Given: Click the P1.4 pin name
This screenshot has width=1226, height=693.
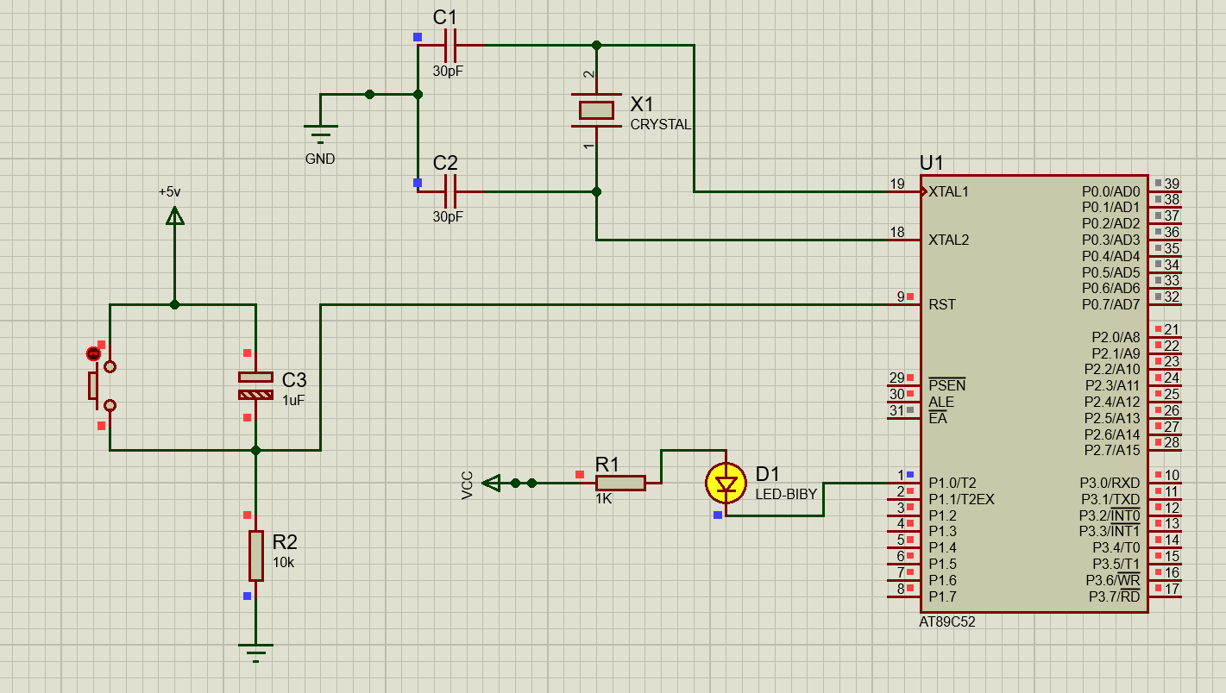Looking at the screenshot, I should [942, 547].
